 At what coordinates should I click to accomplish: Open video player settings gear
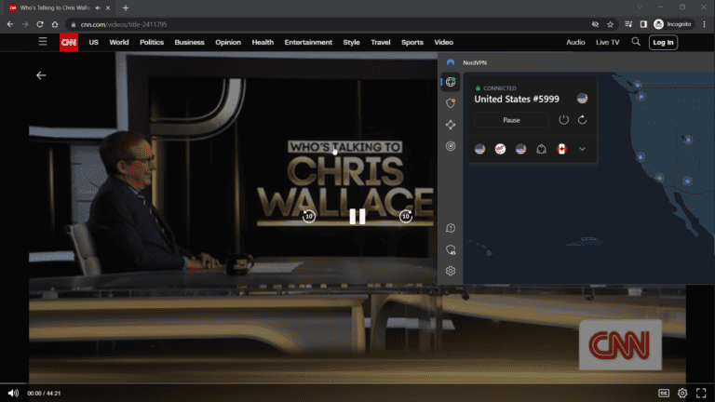pos(682,393)
